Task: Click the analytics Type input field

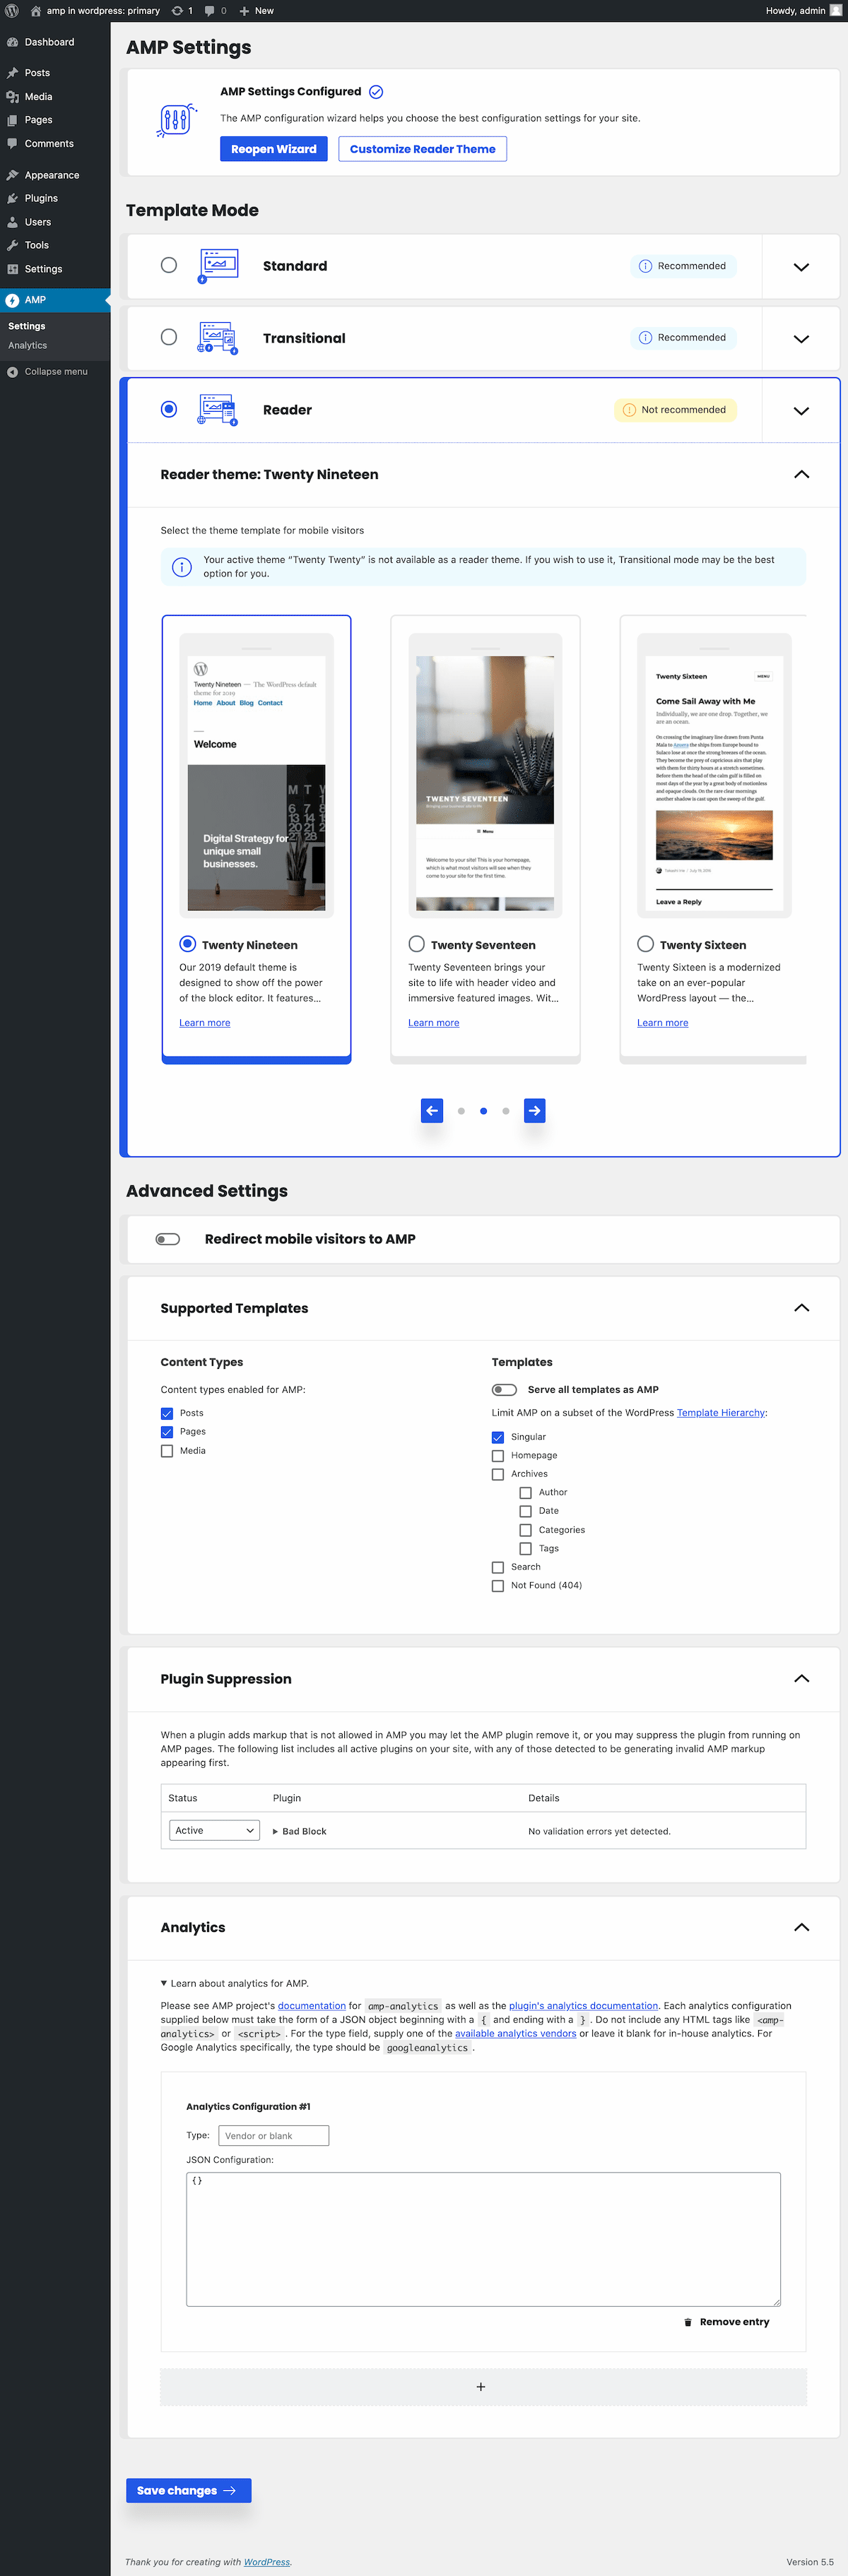Action: (274, 2136)
